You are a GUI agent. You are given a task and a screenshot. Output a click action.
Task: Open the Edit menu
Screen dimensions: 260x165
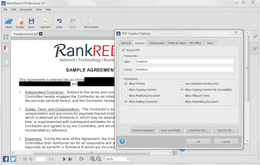[14, 10]
